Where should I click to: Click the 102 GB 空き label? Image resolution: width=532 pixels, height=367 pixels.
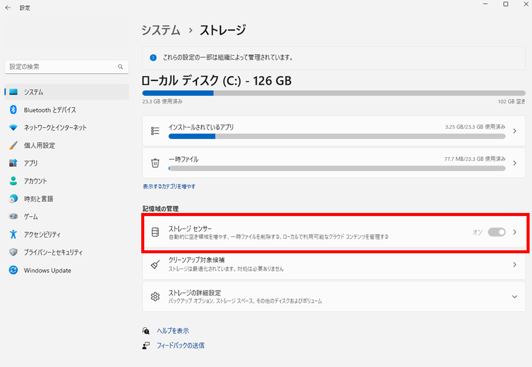pyautogui.click(x=512, y=102)
